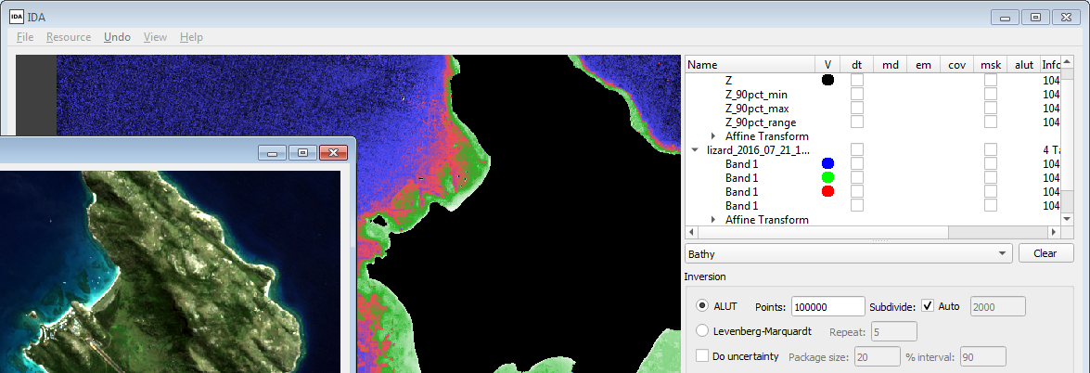Viewport: 1090px width, 373px height.
Task: Click the layer list scroll-right arrow
Action: (1052, 232)
